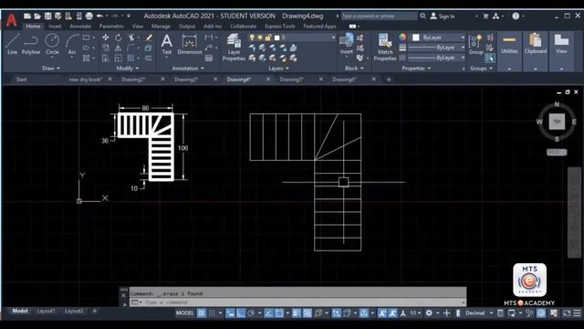This screenshot has width=584, height=329.
Task: Click the Array tool icon
Action: coord(130,58)
